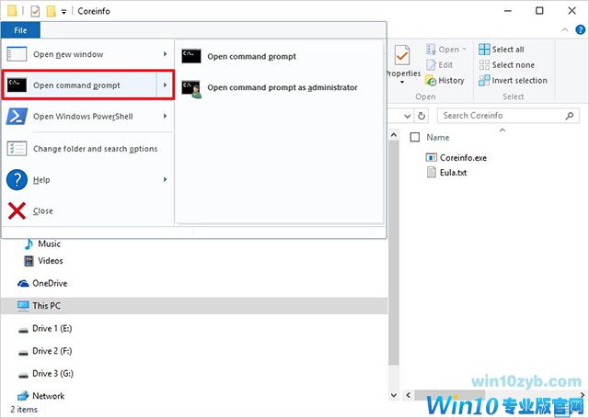Click file list scroll left arrow
The width and height of the screenshot is (589, 418).
pos(408,395)
